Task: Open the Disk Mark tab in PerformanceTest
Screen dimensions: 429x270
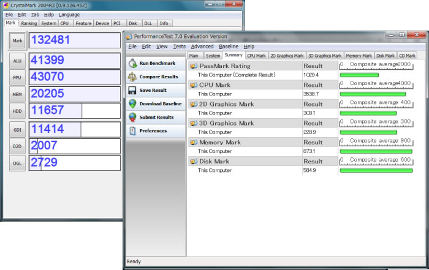Action: click(385, 56)
